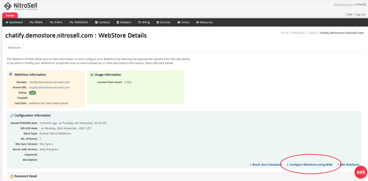
Task: Go to the WebStores breadcrumb
Action: (298, 33)
